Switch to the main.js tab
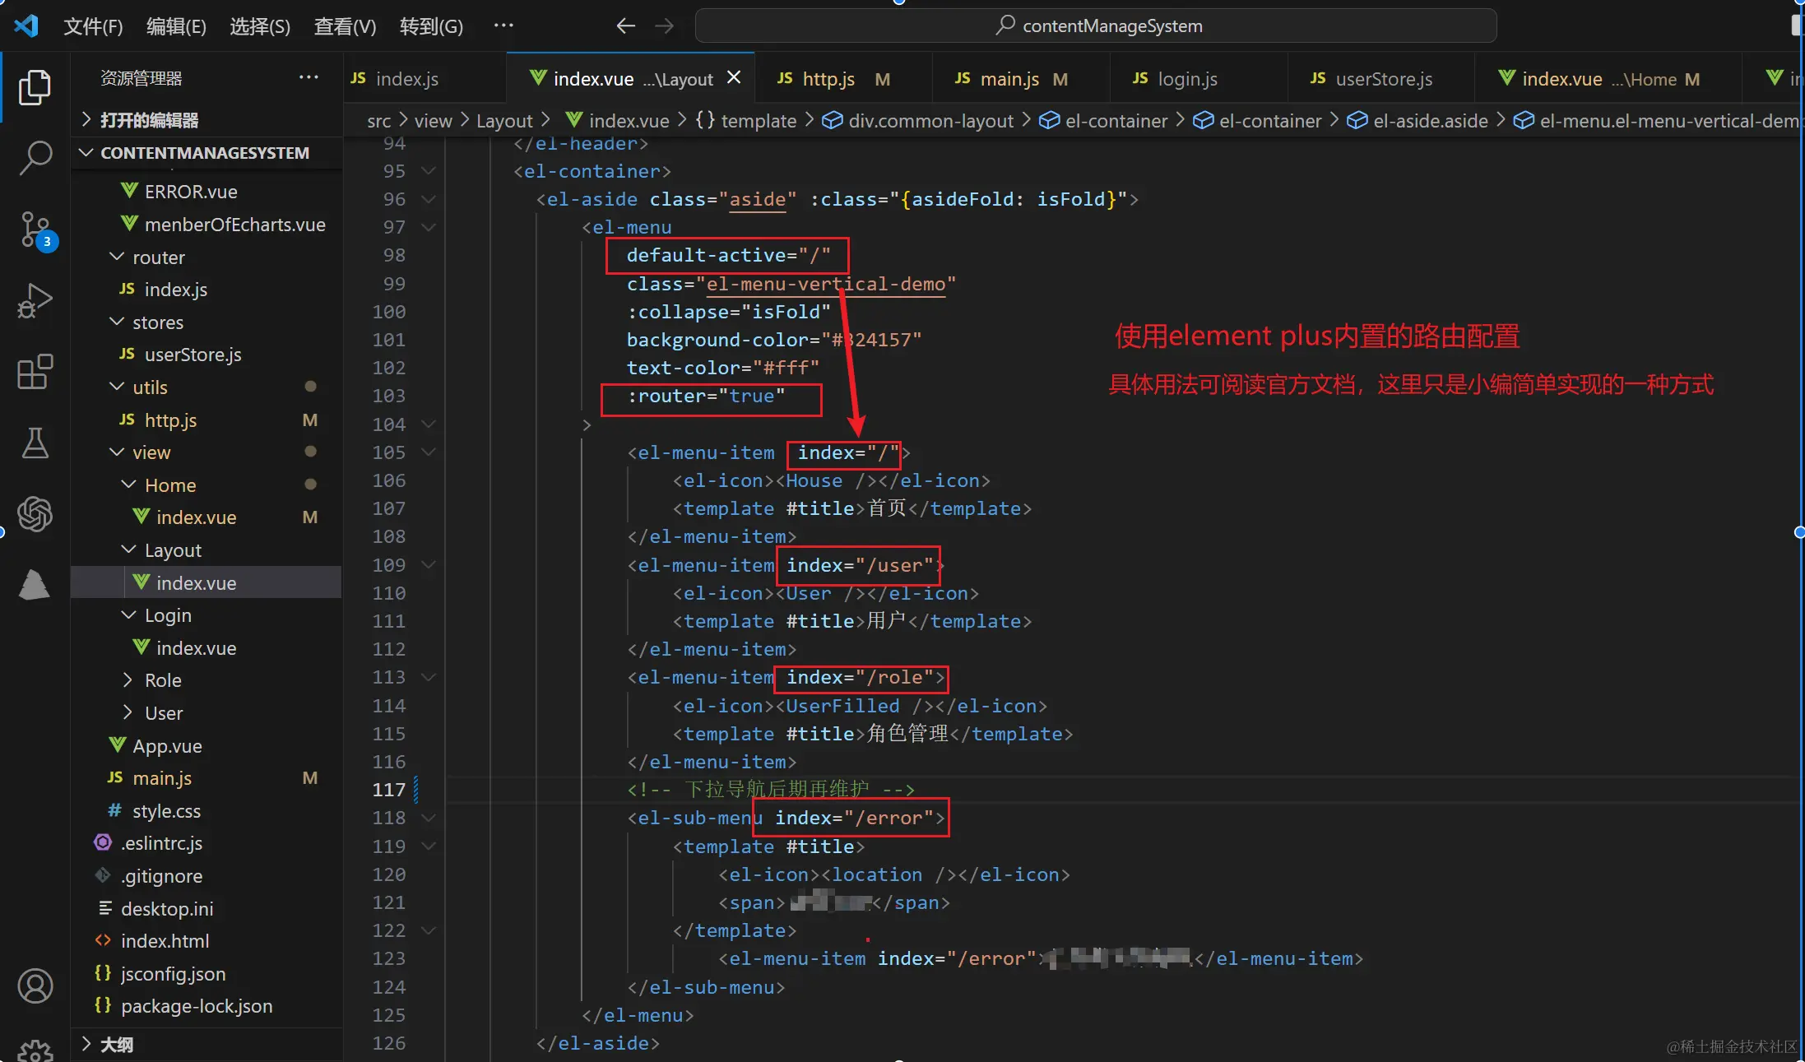This screenshot has height=1062, width=1805. (1009, 79)
